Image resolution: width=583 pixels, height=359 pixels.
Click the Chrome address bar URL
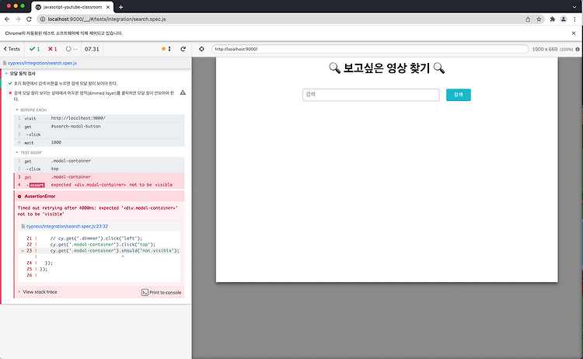point(106,19)
